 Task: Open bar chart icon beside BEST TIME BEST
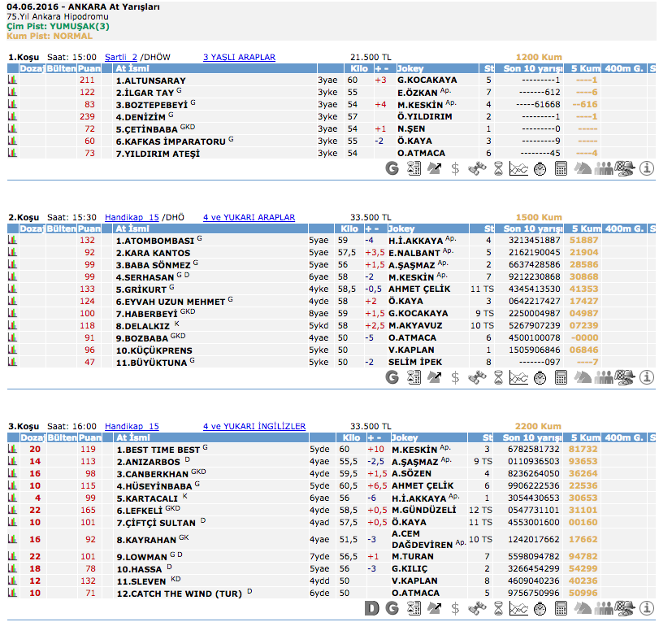click(13, 450)
